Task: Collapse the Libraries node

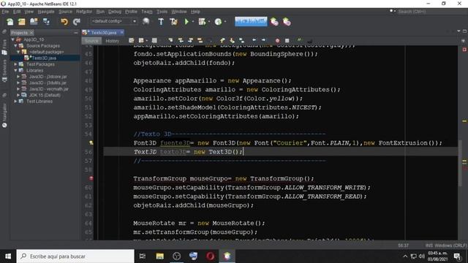Action: pos(16,70)
